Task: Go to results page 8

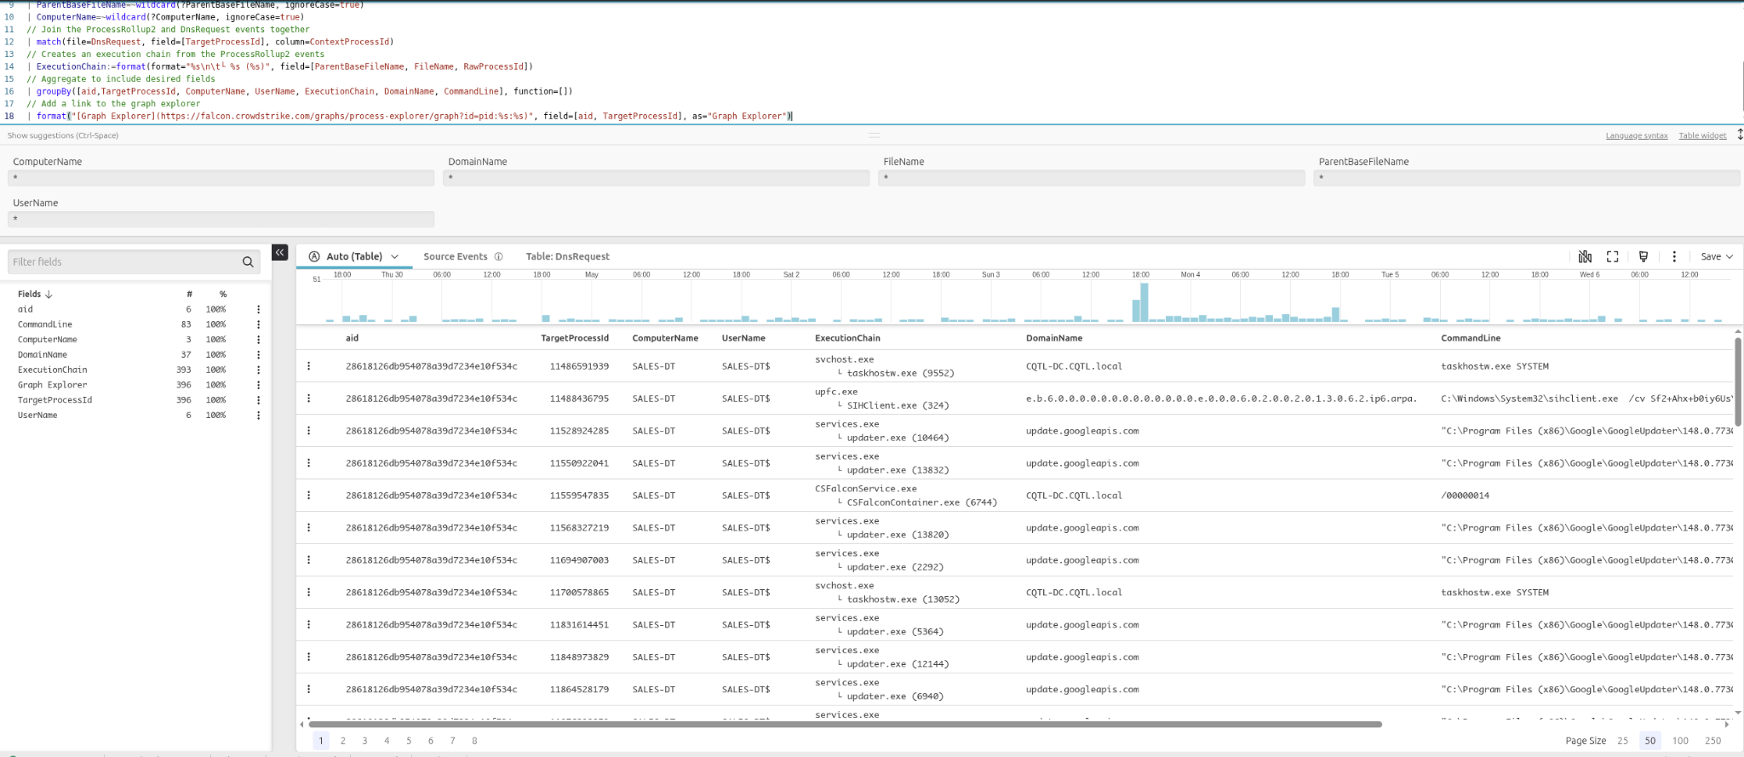Action: coord(474,741)
